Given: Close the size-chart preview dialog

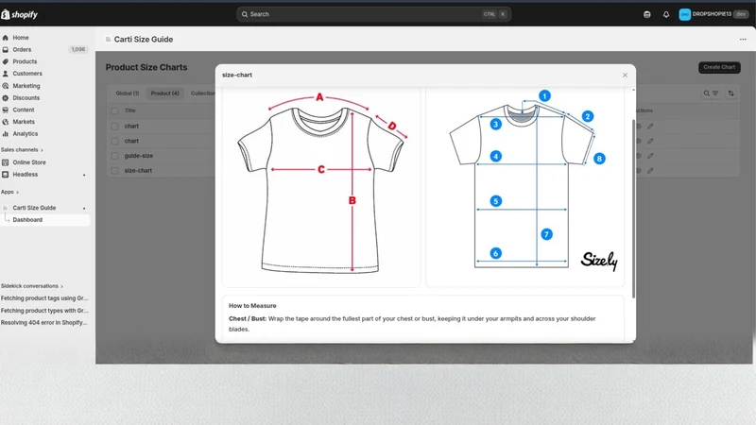Looking at the screenshot, I should pos(625,76).
